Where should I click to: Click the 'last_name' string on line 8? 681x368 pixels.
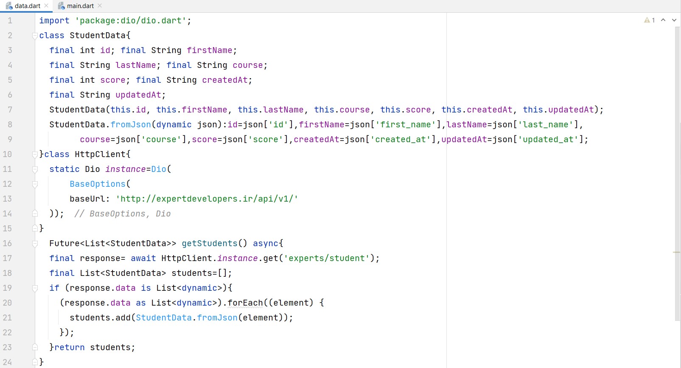[x=546, y=124]
